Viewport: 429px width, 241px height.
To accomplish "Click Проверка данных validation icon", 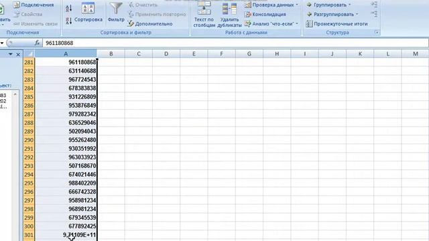I will (248, 5).
